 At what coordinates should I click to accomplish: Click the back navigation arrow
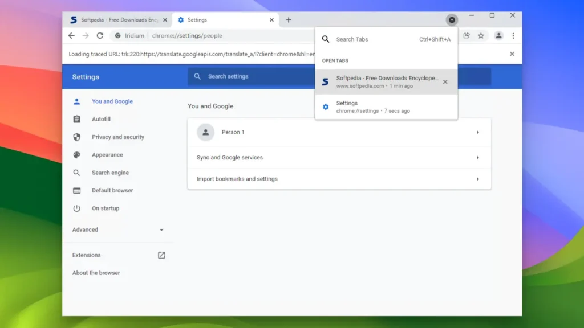click(x=71, y=35)
